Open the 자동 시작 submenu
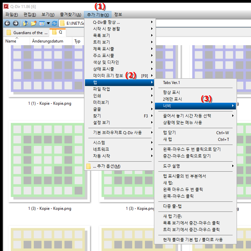Image resolution: width=251 pixels, height=251 pixels. (119, 156)
